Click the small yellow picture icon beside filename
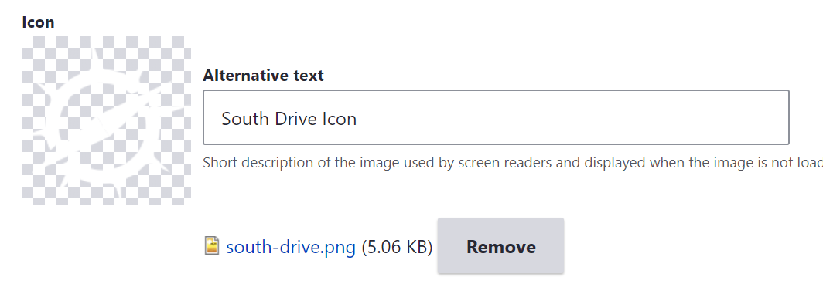823x294 pixels. (211, 245)
